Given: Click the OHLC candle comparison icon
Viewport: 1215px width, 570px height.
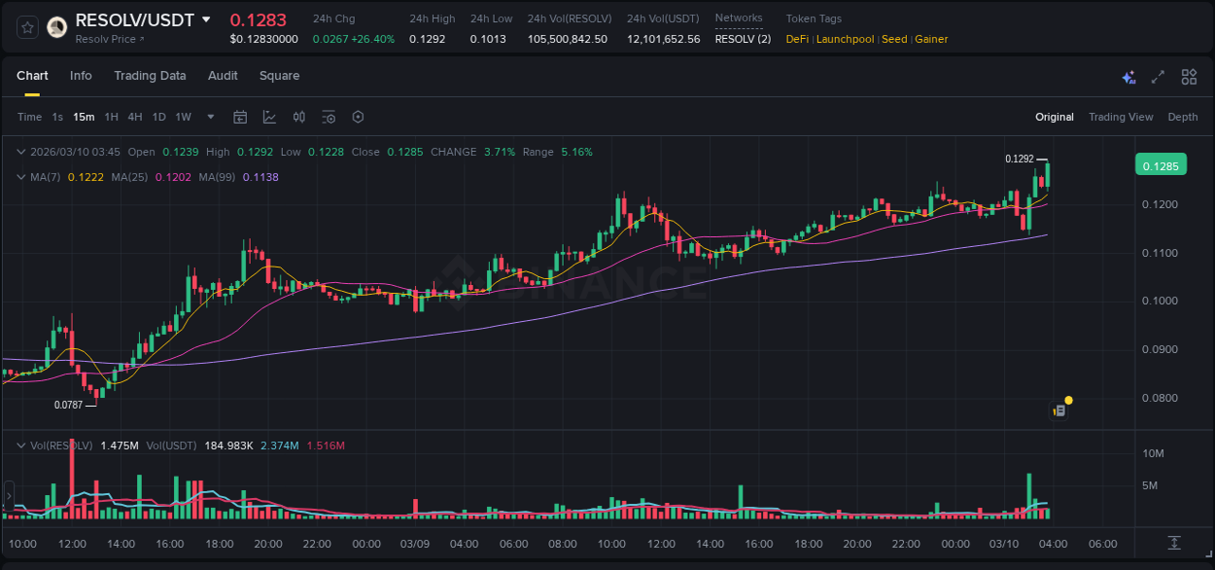Looking at the screenshot, I should [298, 117].
